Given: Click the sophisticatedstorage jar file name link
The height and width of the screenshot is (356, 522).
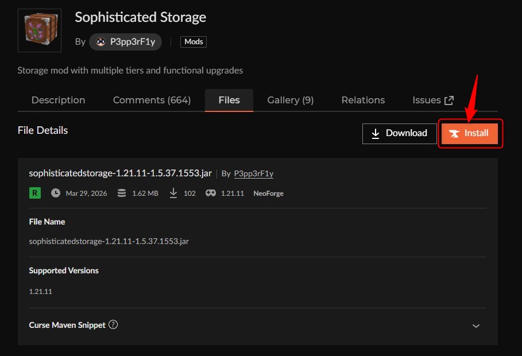Looking at the screenshot, I should 119,173.
